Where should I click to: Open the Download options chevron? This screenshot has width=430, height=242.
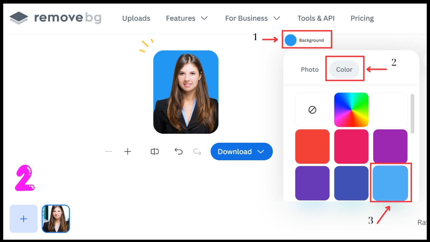tap(261, 152)
